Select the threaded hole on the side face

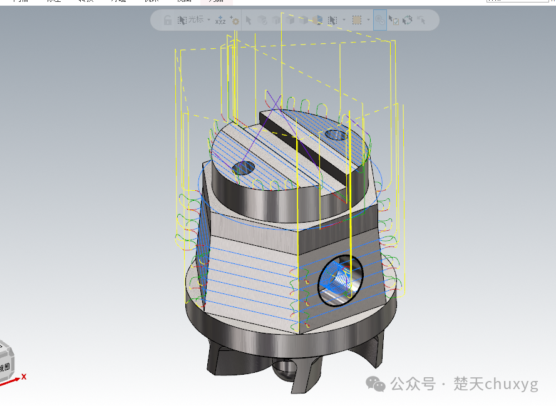click(341, 280)
